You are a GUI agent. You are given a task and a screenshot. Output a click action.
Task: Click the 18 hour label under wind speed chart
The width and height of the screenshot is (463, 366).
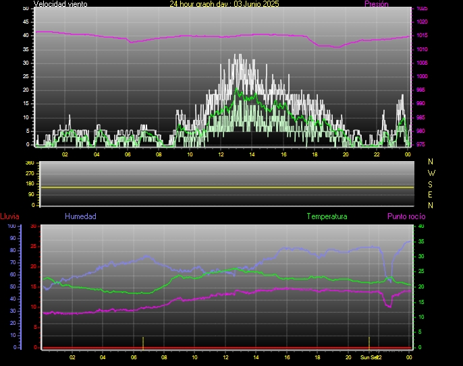pos(315,154)
